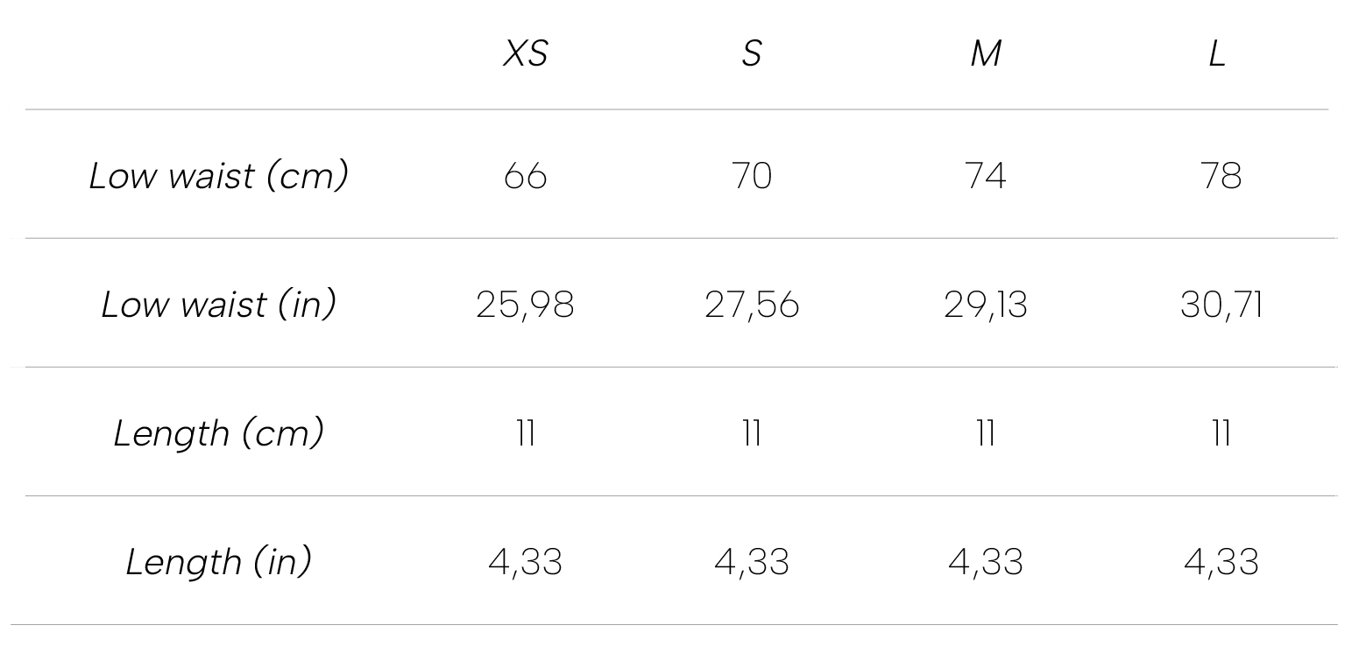
Task: Select the 78 low waist value
Action: 1221,177
